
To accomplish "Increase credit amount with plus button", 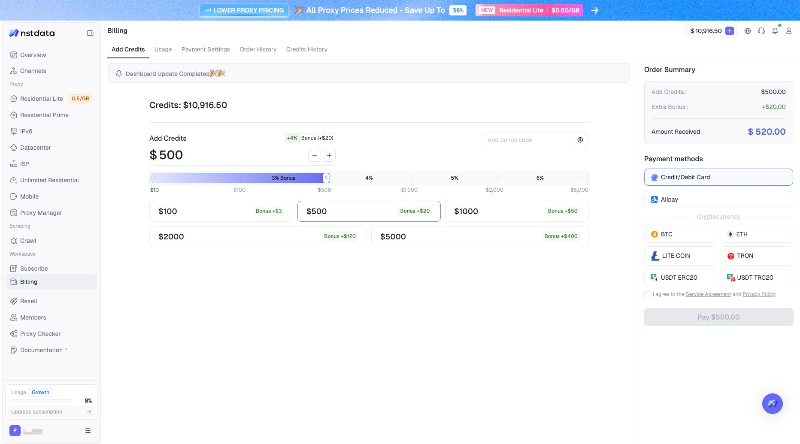I will (329, 155).
